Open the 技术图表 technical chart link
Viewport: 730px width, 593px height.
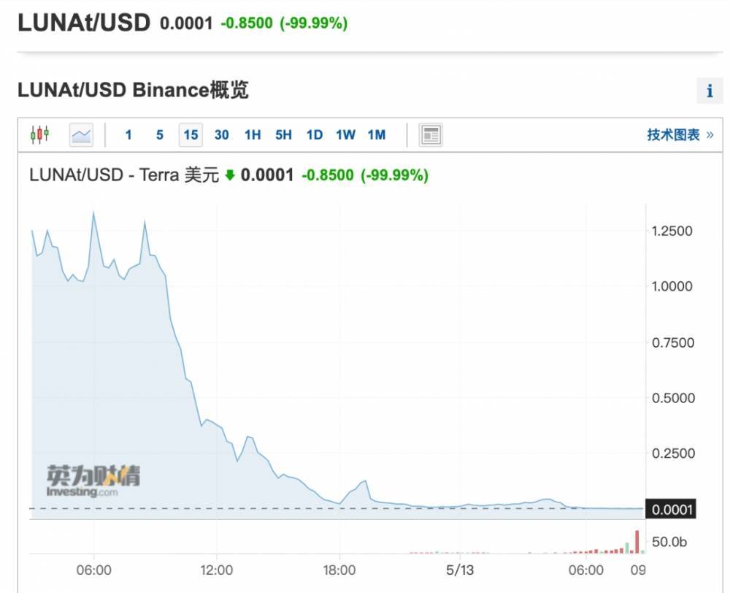[x=673, y=135]
